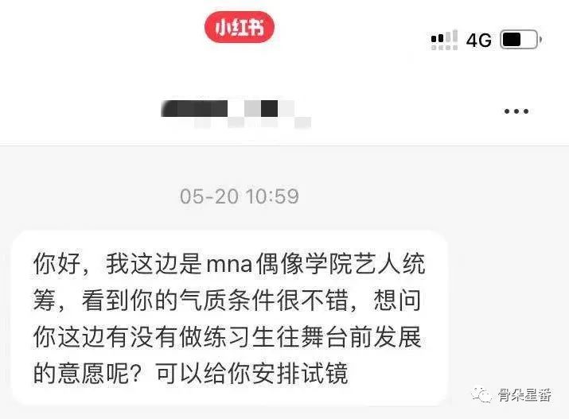Open the three-dot more options menu
Image resolution: width=569 pixels, height=419 pixels.
coord(516,111)
